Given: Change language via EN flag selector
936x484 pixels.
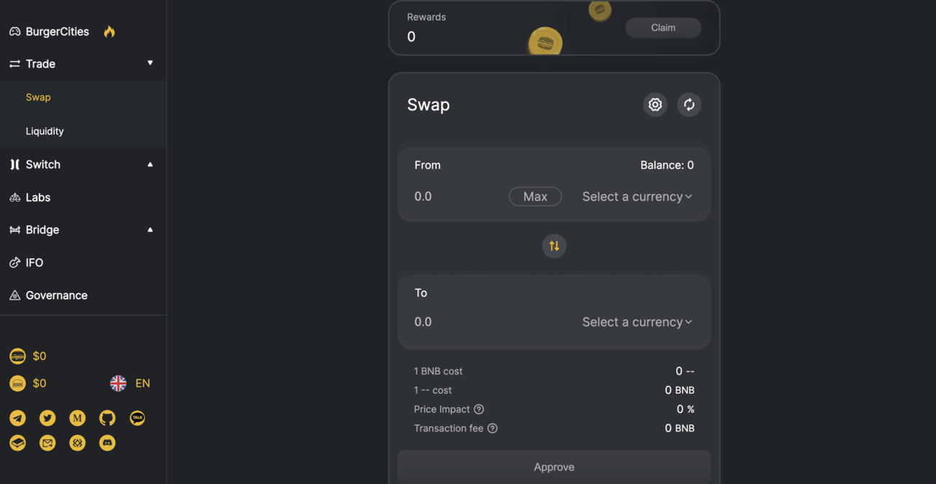Looking at the screenshot, I should (x=130, y=383).
